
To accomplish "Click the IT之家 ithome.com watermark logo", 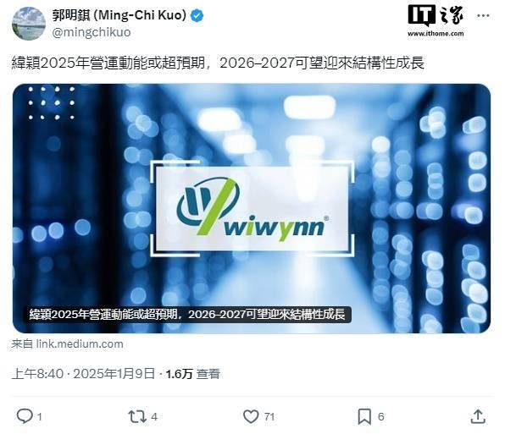I will click(436, 21).
